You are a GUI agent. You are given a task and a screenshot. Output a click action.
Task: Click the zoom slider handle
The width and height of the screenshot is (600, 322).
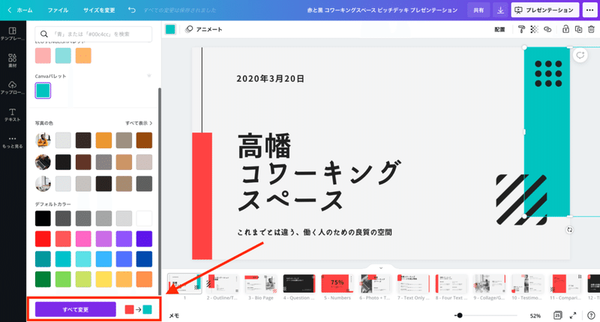coord(460,315)
